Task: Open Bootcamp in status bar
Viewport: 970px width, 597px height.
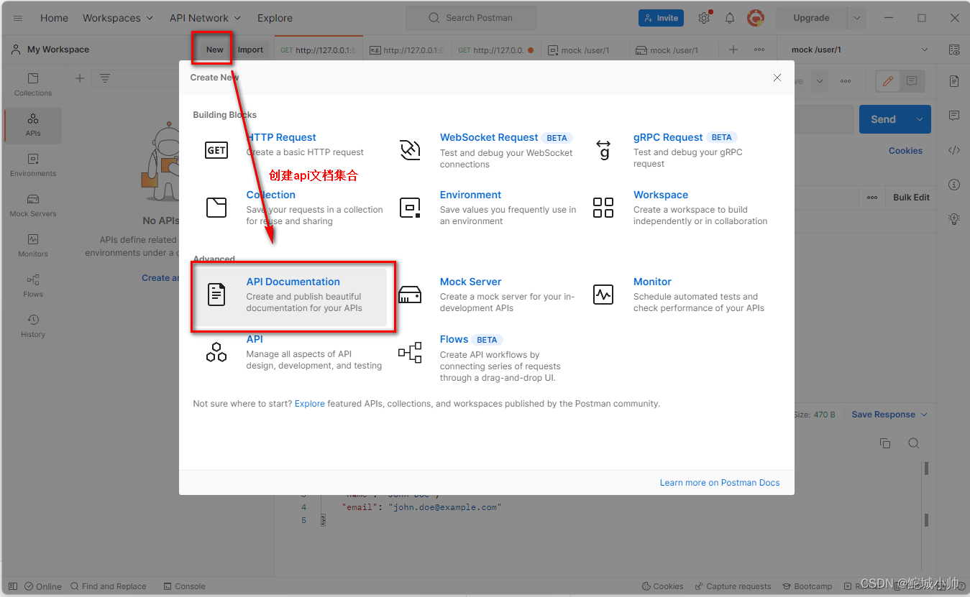Action: coord(806,586)
